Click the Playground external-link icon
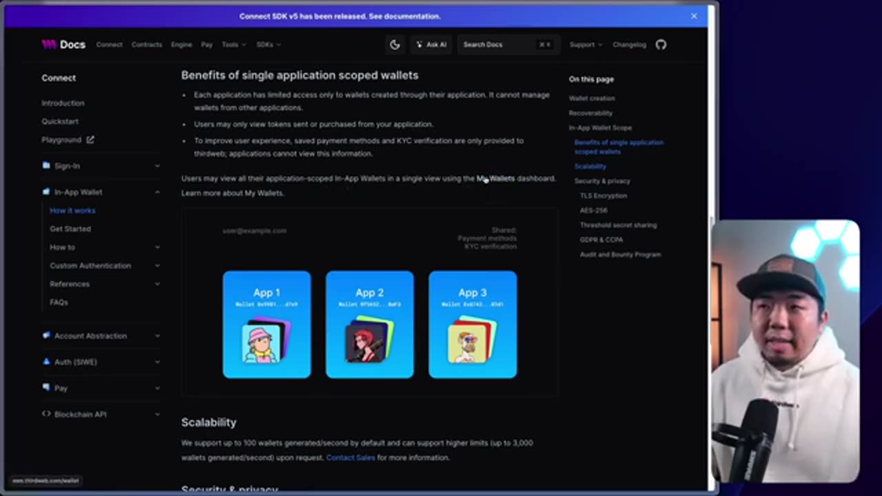The width and height of the screenshot is (882, 496). pyautogui.click(x=90, y=139)
